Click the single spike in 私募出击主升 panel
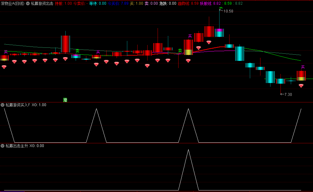Viewport: 313px width, 192px height. coord(189,170)
